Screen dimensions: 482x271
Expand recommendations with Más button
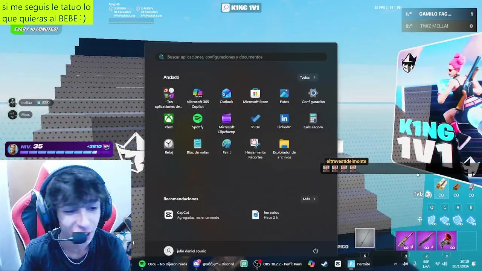click(x=309, y=199)
